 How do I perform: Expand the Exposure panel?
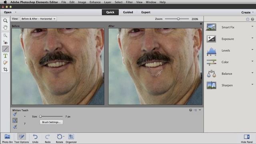click(252, 38)
